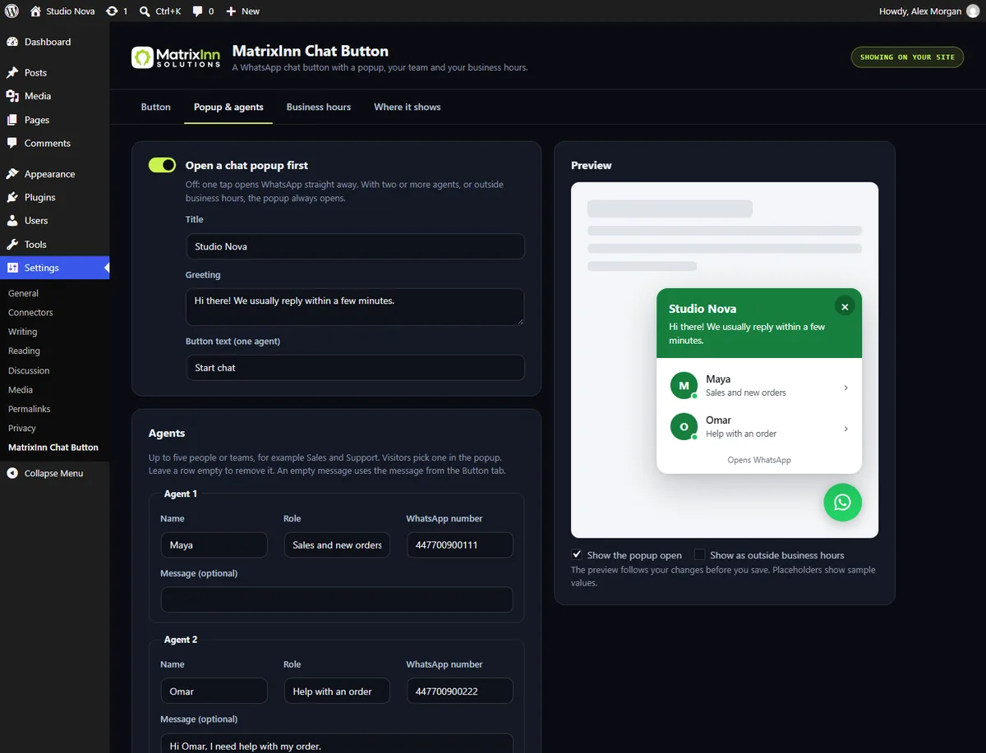Click chevron next to Maya in preview

(x=846, y=388)
